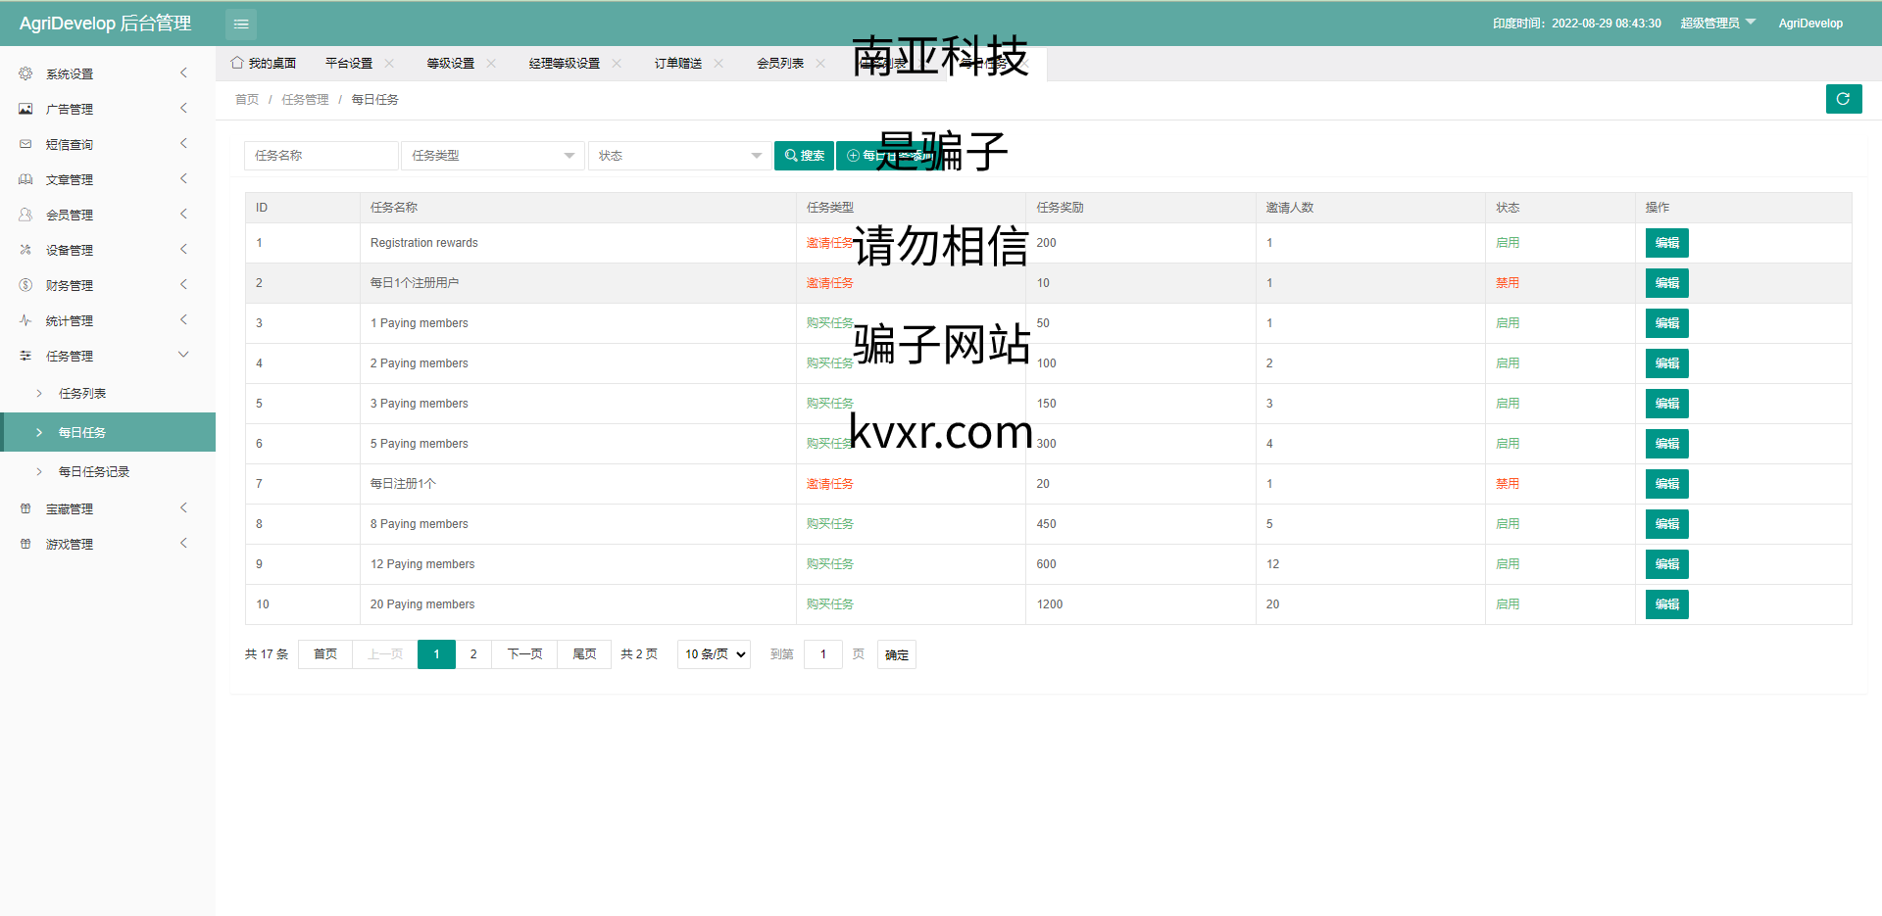Select current page 1 pagination button

point(436,654)
